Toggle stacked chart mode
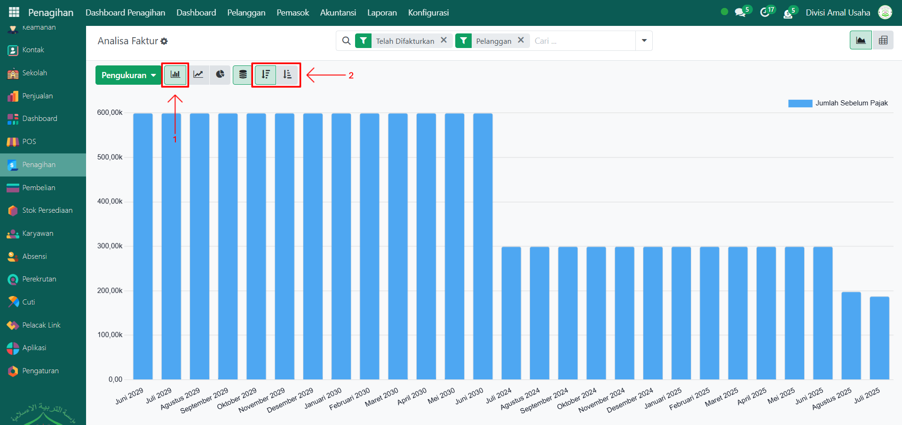The image size is (902, 425). click(243, 75)
